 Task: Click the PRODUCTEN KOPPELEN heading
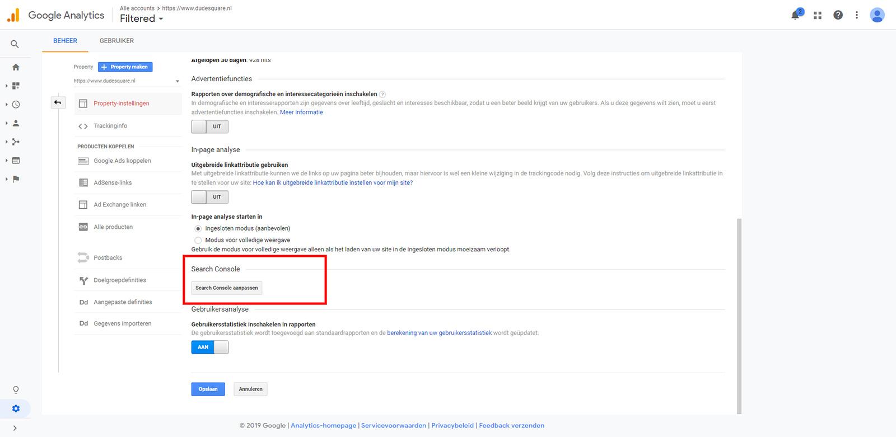(106, 147)
